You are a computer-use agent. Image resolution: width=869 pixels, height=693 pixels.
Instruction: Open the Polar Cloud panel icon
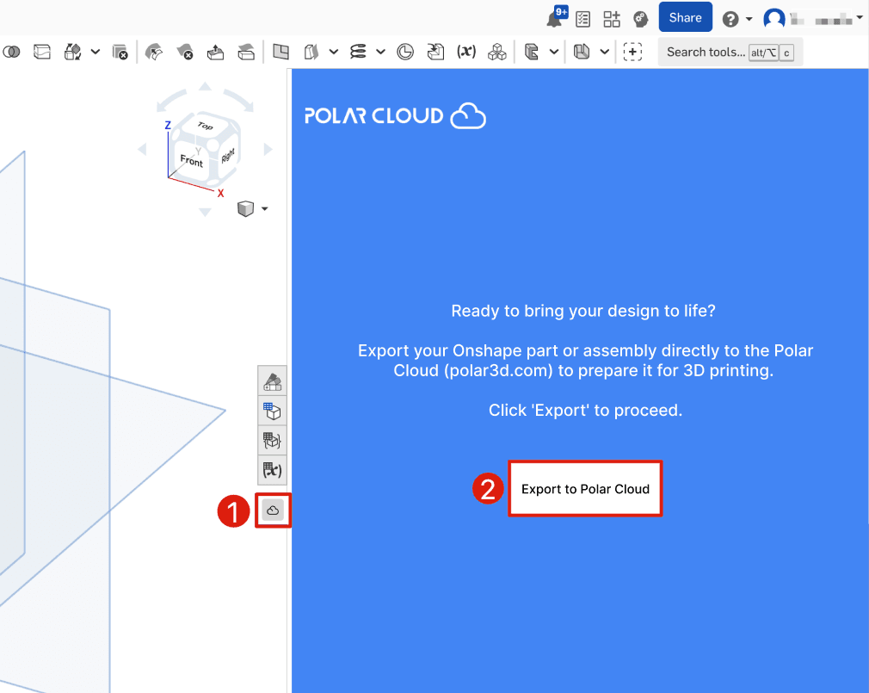pos(273,510)
